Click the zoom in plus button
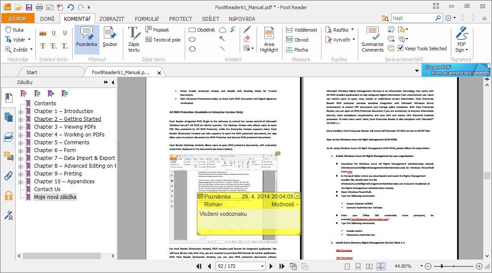 click(479, 266)
